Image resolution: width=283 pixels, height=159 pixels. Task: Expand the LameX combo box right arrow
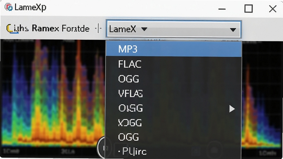[233, 30]
